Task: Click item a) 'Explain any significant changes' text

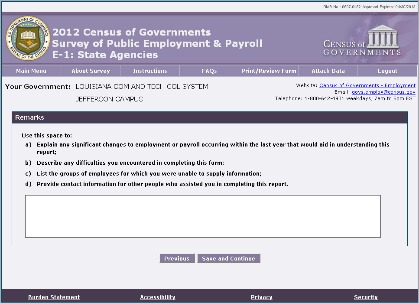Action: pos(213,148)
